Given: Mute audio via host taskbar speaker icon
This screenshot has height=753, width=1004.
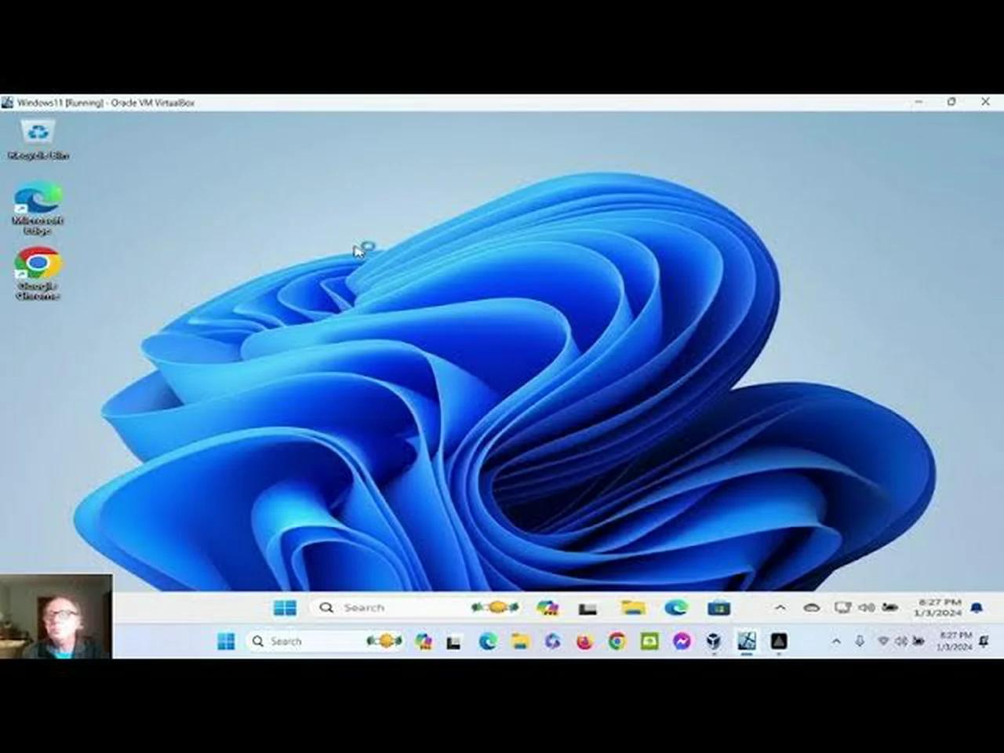Looking at the screenshot, I should pyautogui.click(x=904, y=641).
